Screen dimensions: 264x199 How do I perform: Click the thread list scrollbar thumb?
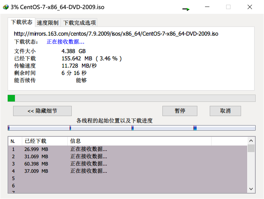(251, 148)
